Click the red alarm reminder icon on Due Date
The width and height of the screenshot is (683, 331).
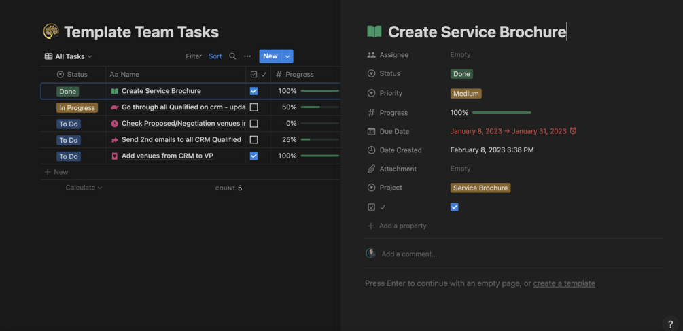tap(573, 131)
